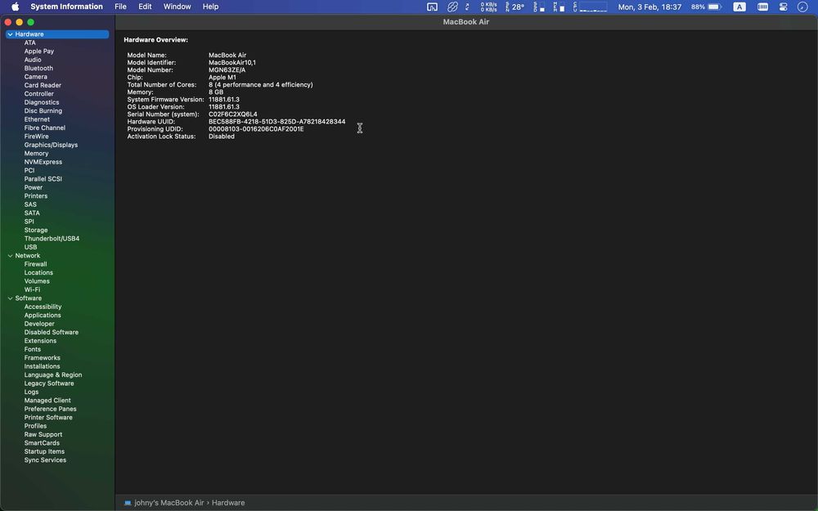The height and width of the screenshot is (511, 818).
Task: Collapse the Network section chevron
Action: click(x=10, y=256)
